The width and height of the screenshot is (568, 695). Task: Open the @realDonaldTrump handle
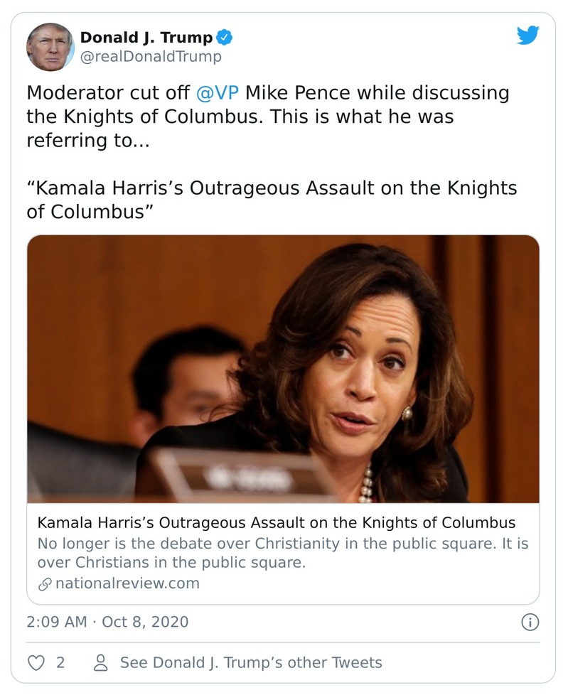pos(150,57)
